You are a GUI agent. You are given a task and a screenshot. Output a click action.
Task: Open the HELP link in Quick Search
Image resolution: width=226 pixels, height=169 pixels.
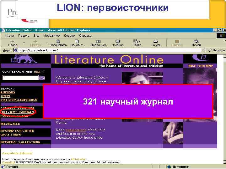pyautogui.click(x=37, y=72)
